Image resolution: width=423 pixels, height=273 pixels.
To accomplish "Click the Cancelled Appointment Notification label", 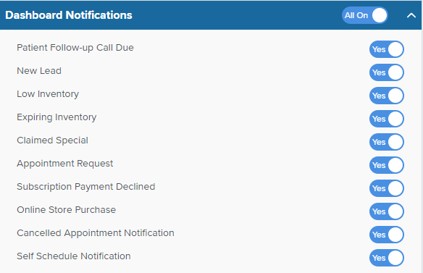I will click(96, 233).
